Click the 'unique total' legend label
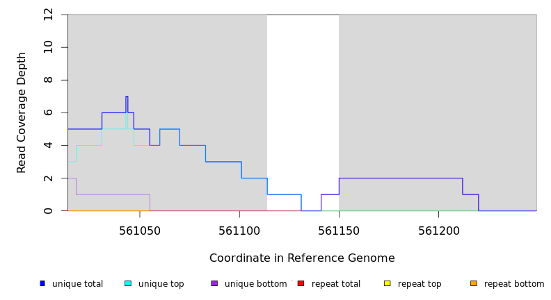Image resolution: width=551 pixels, height=300 pixels. [77, 284]
